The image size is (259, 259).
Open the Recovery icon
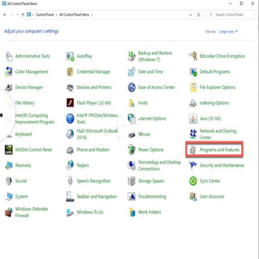tap(9, 165)
